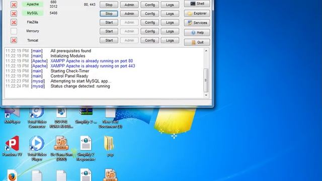Click log line 'Initializing Modules'

(x=68, y=56)
